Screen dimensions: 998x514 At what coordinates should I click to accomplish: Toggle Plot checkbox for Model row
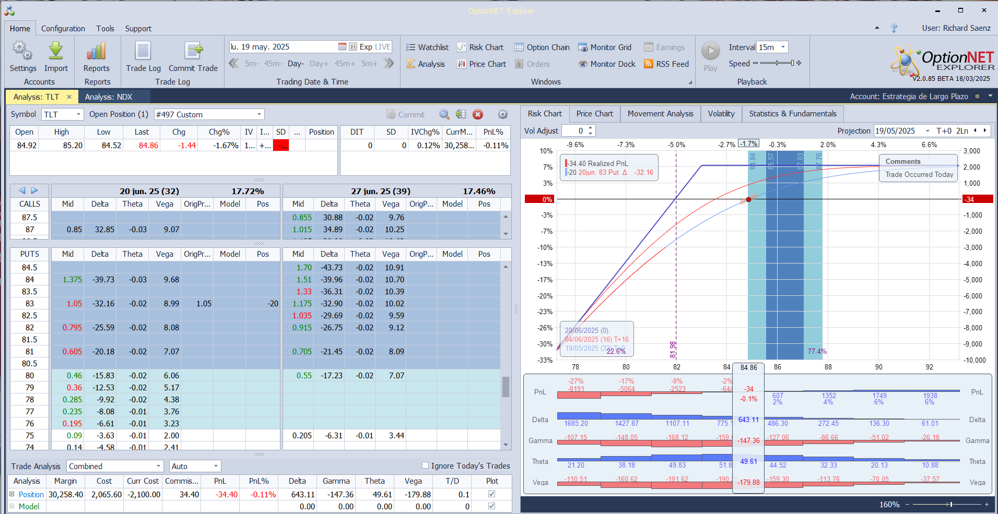(x=491, y=506)
